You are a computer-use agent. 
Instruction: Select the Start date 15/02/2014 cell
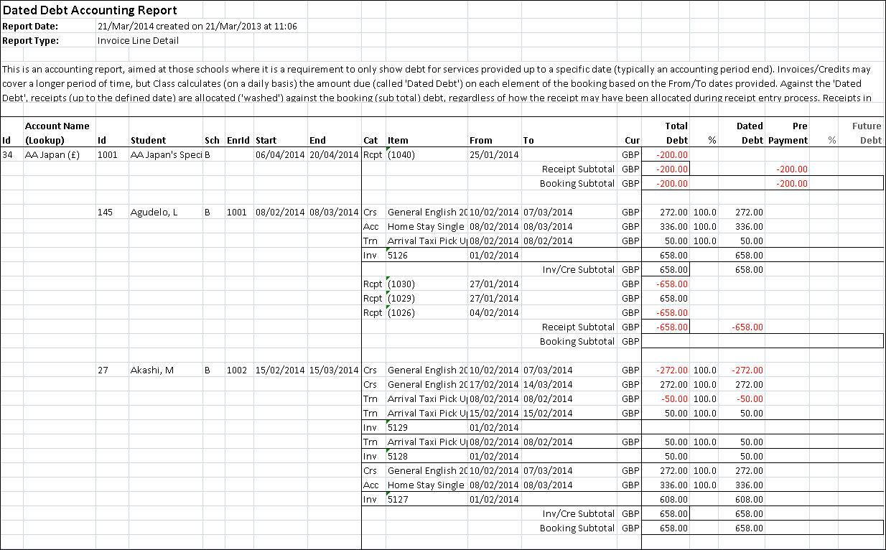tap(280, 370)
